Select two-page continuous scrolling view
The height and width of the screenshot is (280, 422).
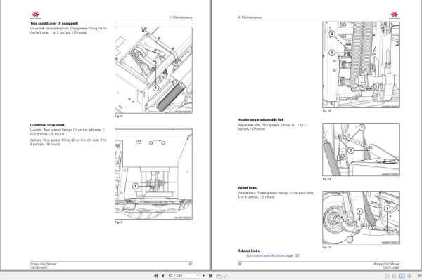pyautogui.click(x=409, y=276)
